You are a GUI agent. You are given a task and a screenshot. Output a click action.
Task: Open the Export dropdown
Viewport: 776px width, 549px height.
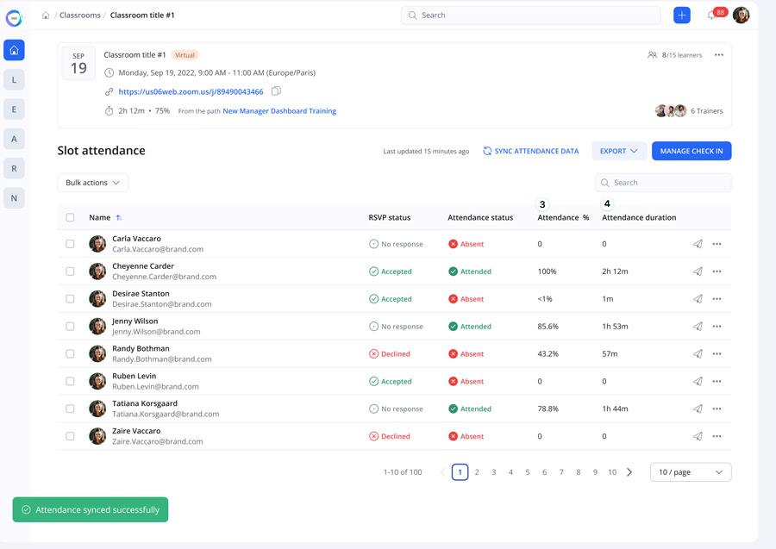[618, 151]
